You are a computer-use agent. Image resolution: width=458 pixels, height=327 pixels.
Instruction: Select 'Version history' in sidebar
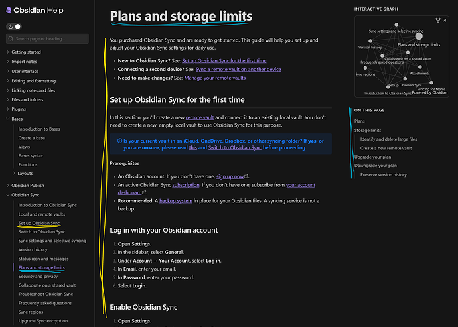click(34, 249)
